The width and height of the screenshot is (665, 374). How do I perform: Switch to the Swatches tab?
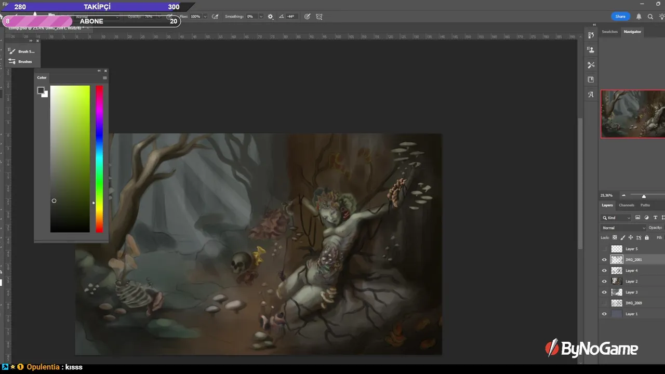tap(609, 32)
